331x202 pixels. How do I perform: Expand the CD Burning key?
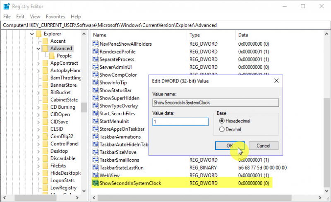38,107
